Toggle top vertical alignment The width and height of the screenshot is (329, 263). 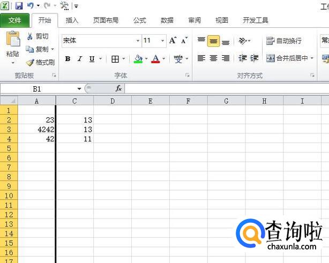[x=201, y=41]
